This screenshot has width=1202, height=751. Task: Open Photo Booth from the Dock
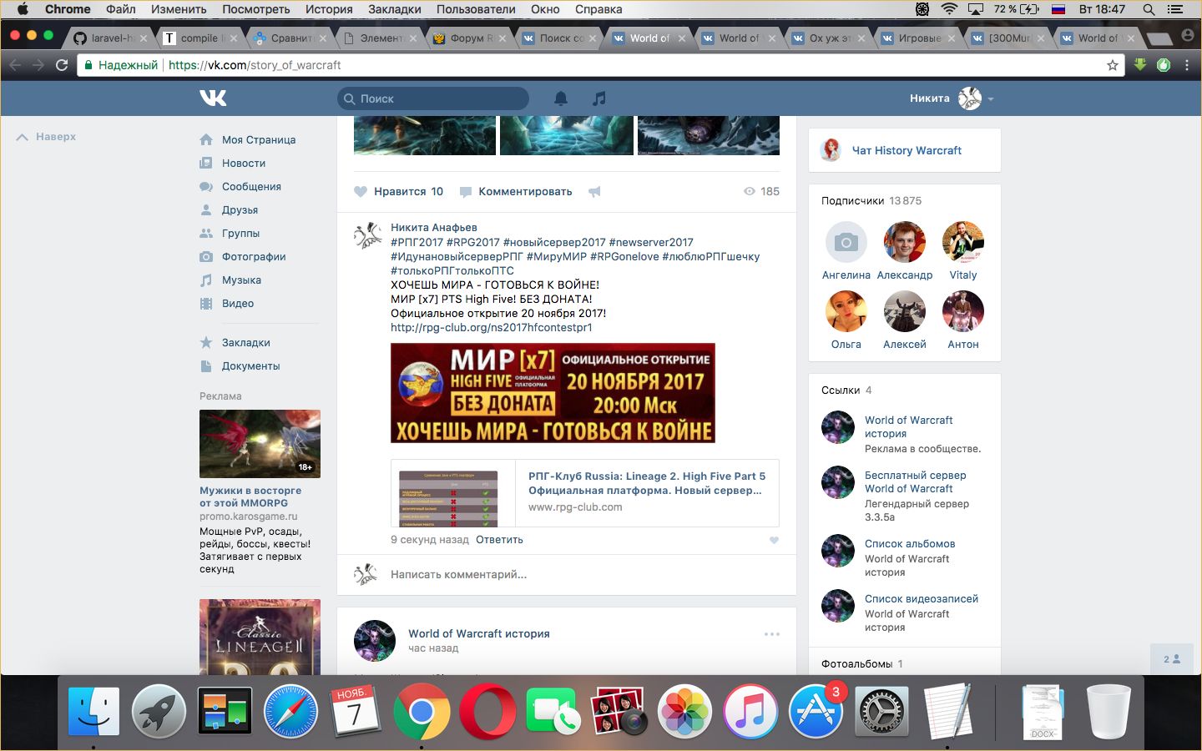click(619, 712)
